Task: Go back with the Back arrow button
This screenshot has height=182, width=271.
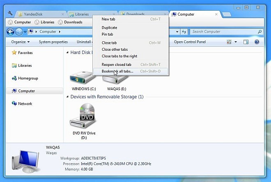Action: point(11,31)
